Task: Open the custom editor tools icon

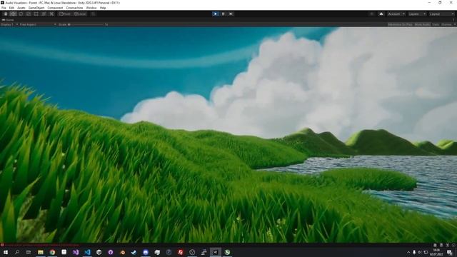Action: (x=51, y=14)
